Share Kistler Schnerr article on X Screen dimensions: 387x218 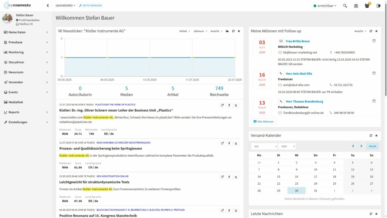click(x=236, y=105)
